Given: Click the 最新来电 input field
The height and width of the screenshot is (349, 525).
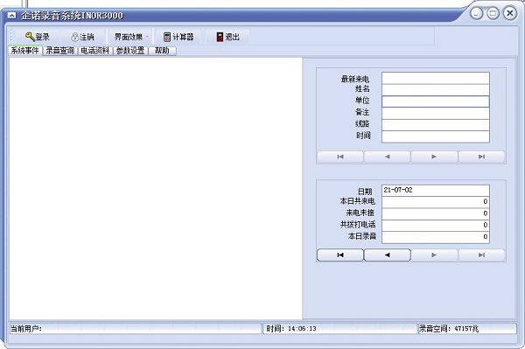Looking at the screenshot, I should (x=436, y=78).
